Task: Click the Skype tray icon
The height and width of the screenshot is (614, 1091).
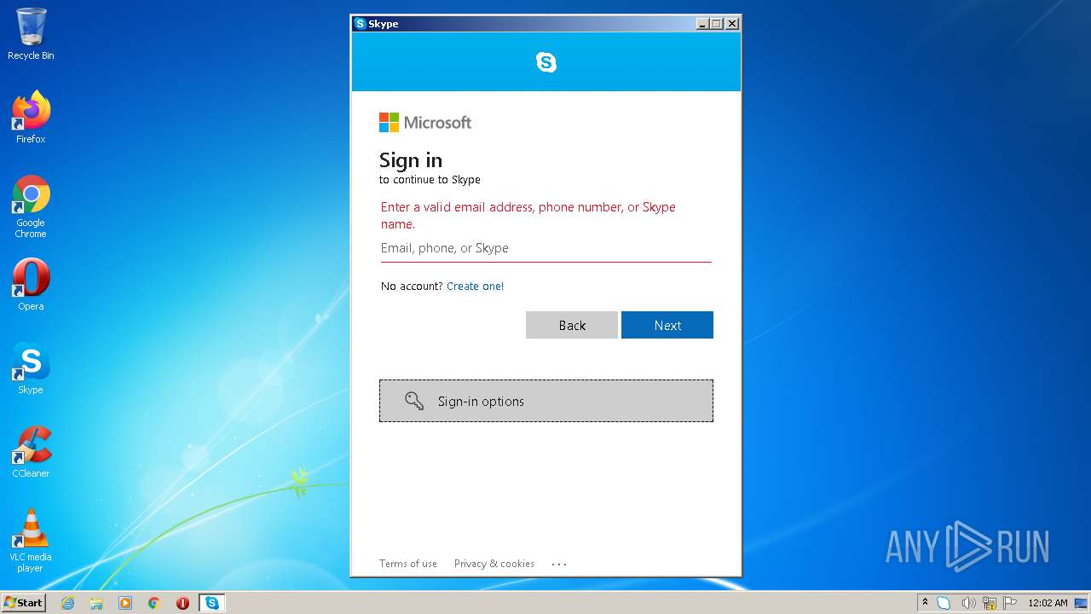Action: [944, 603]
